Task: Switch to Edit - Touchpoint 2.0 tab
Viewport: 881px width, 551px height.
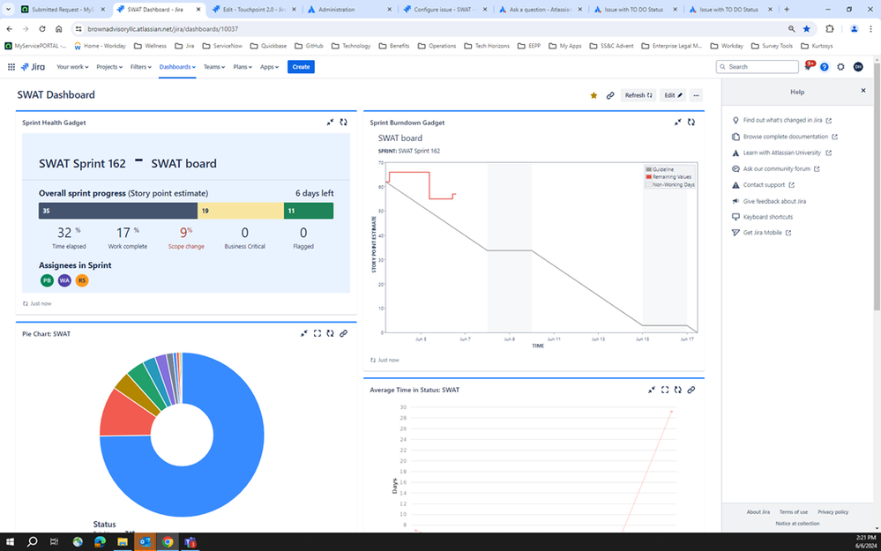Action: point(254,10)
